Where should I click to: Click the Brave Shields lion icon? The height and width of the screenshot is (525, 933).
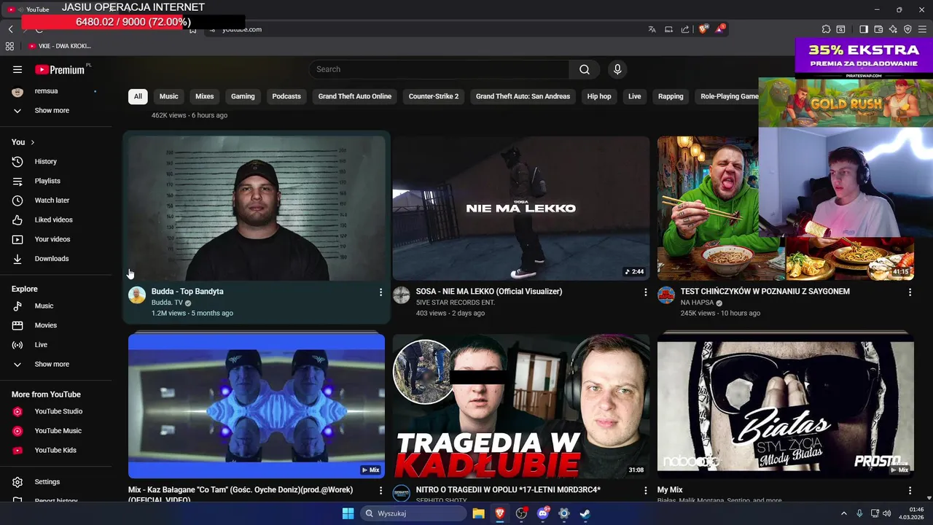703,29
